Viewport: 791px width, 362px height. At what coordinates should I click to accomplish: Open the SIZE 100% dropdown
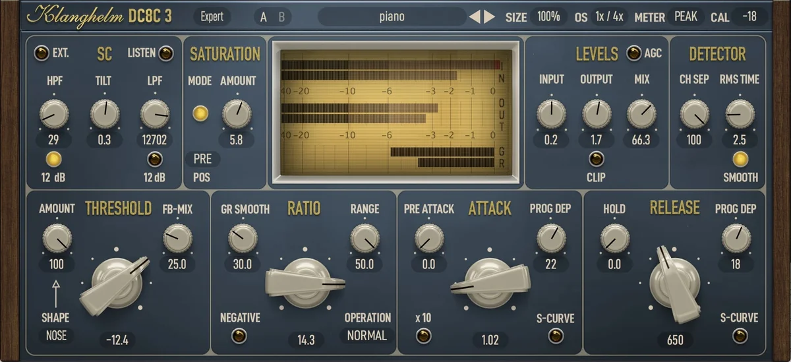tap(548, 16)
